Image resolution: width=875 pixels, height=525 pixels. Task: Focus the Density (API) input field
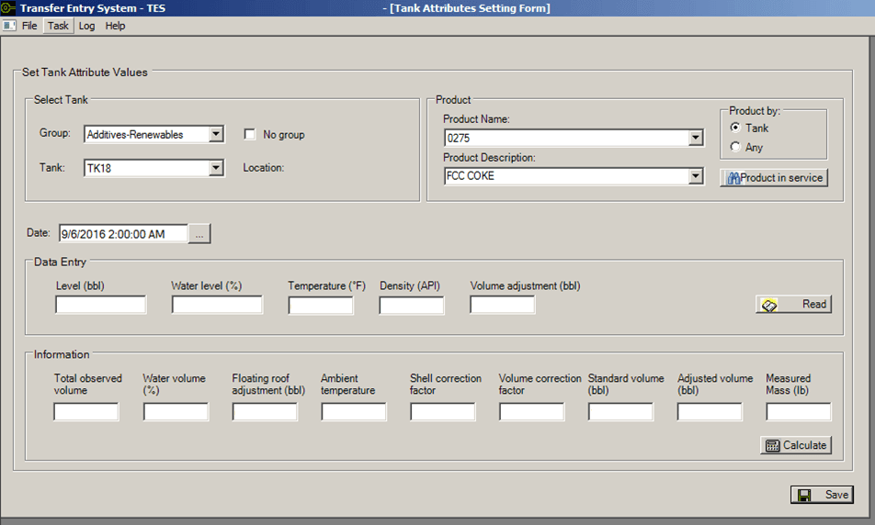coord(411,306)
